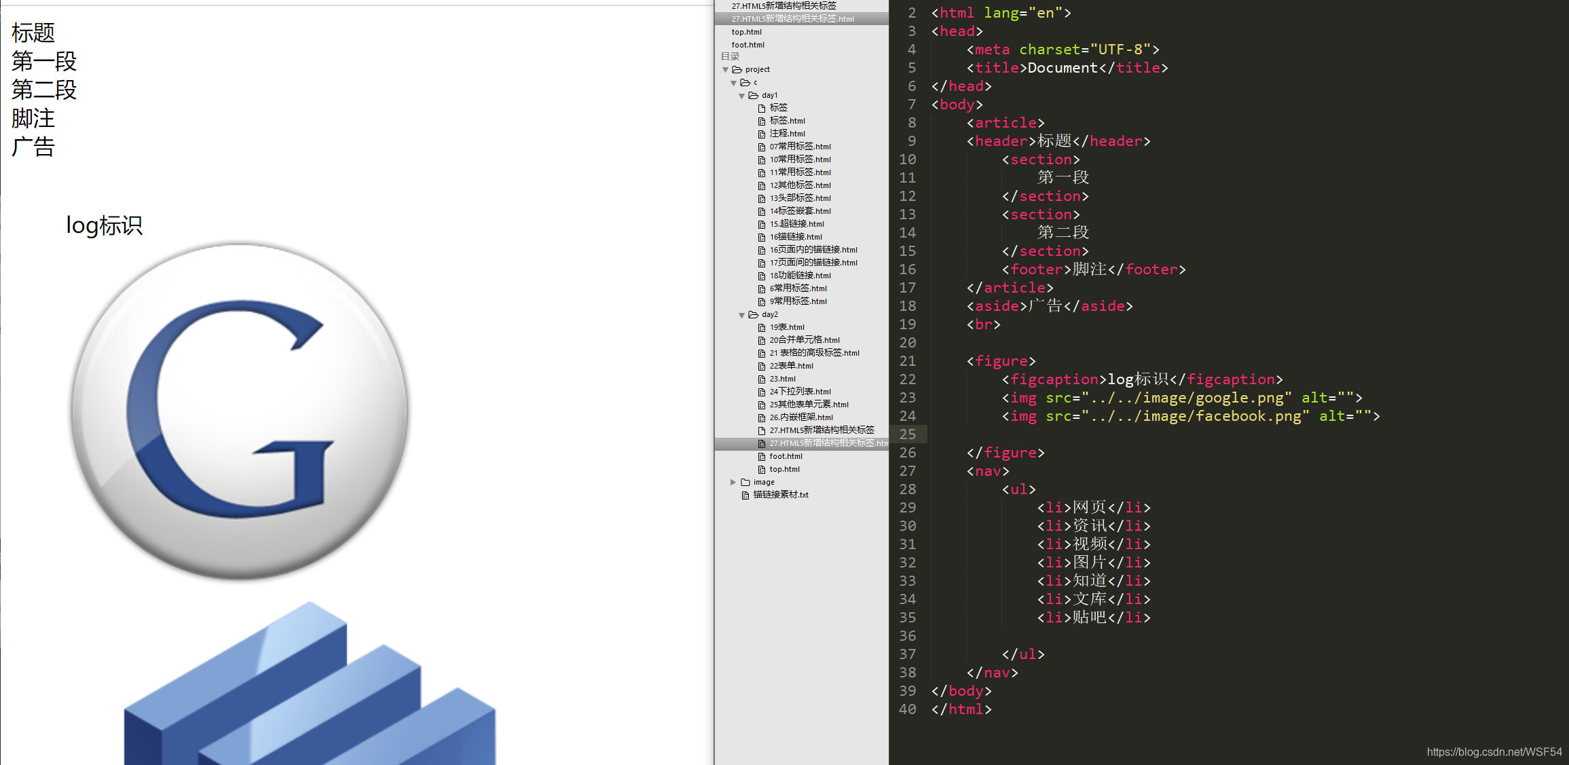Click the file icon beside 21 表格的高级标签.html
The height and width of the screenshot is (765, 1569).
point(762,353)
